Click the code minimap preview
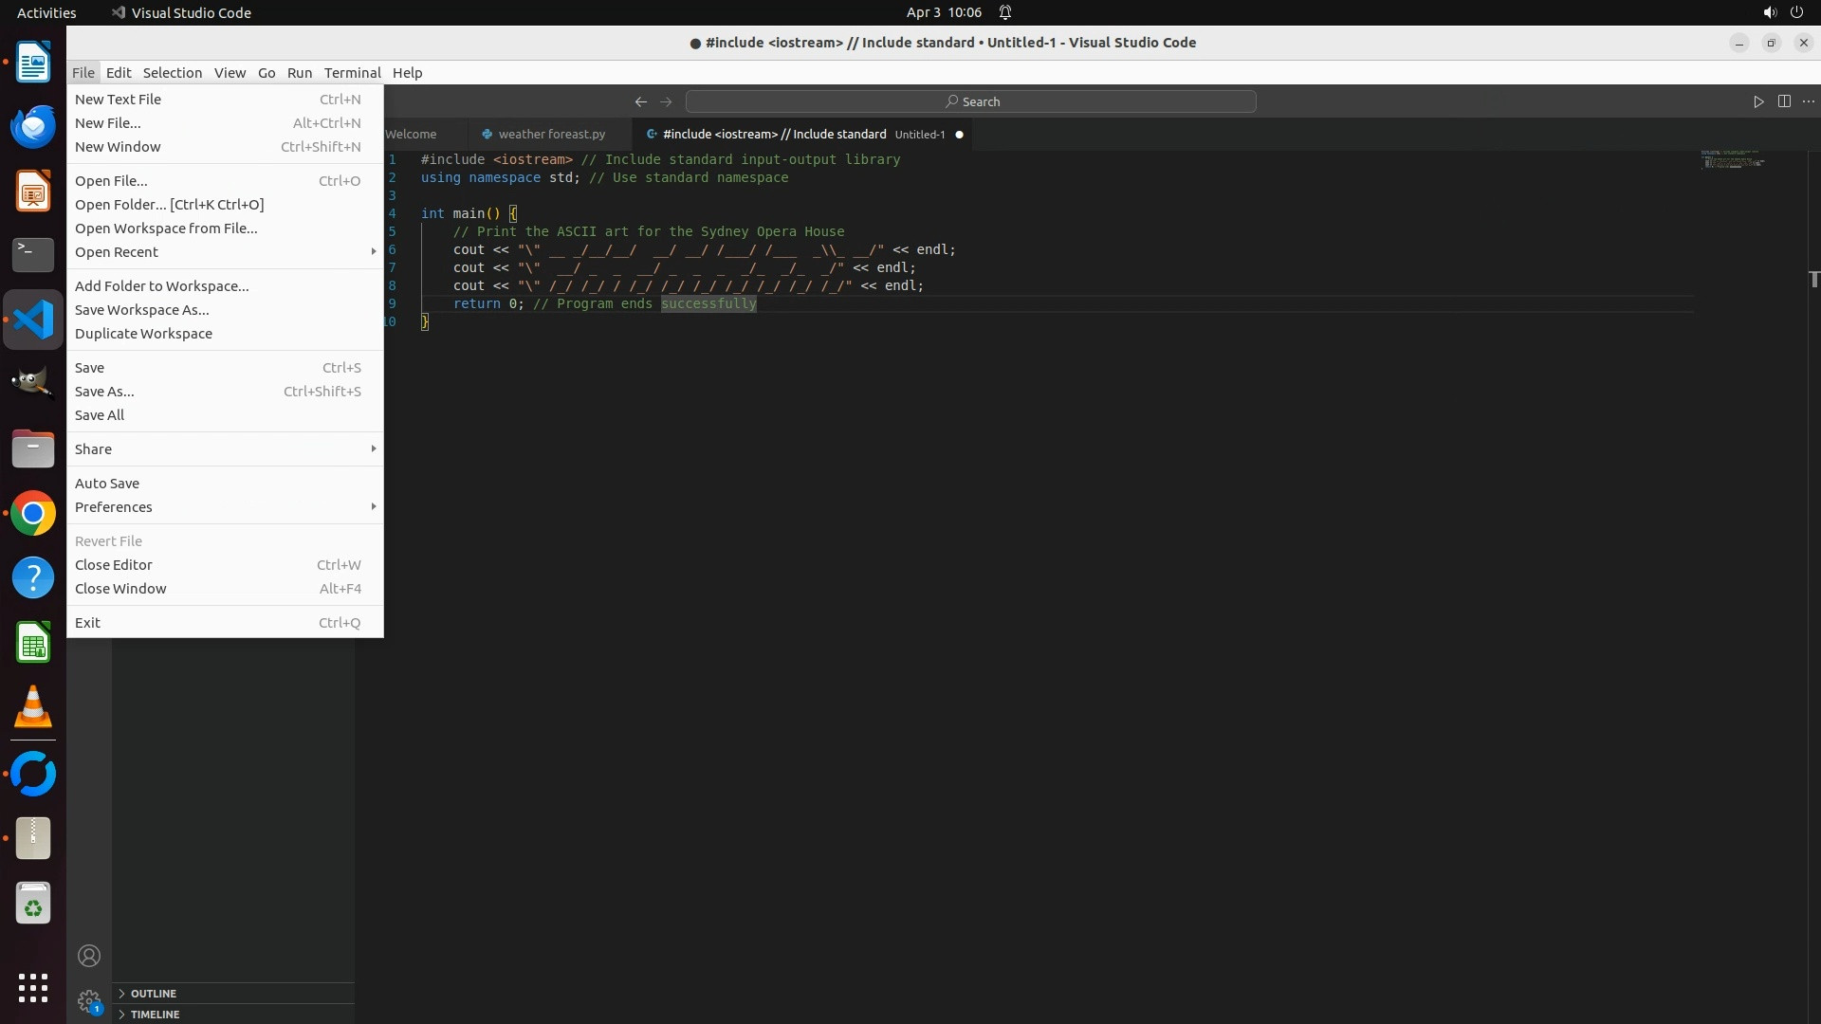The height and width of the screenshot is (1024, 1821). pos(1732,159)
